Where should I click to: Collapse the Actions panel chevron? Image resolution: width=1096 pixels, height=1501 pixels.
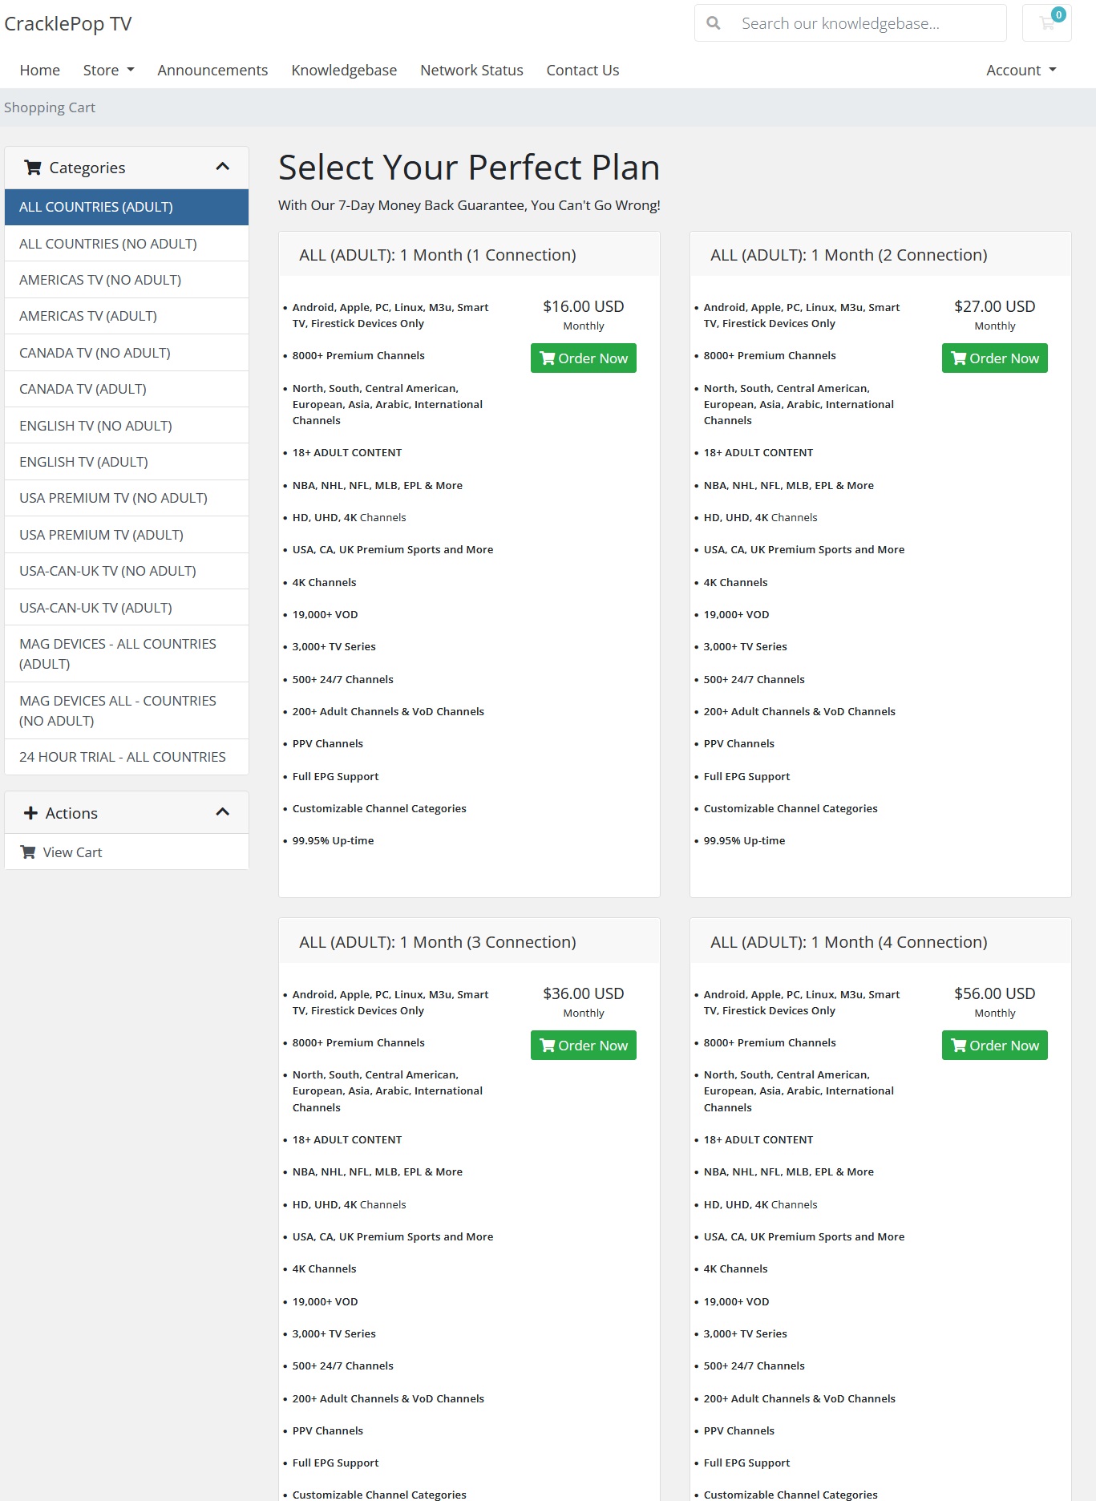click(223, 812)
